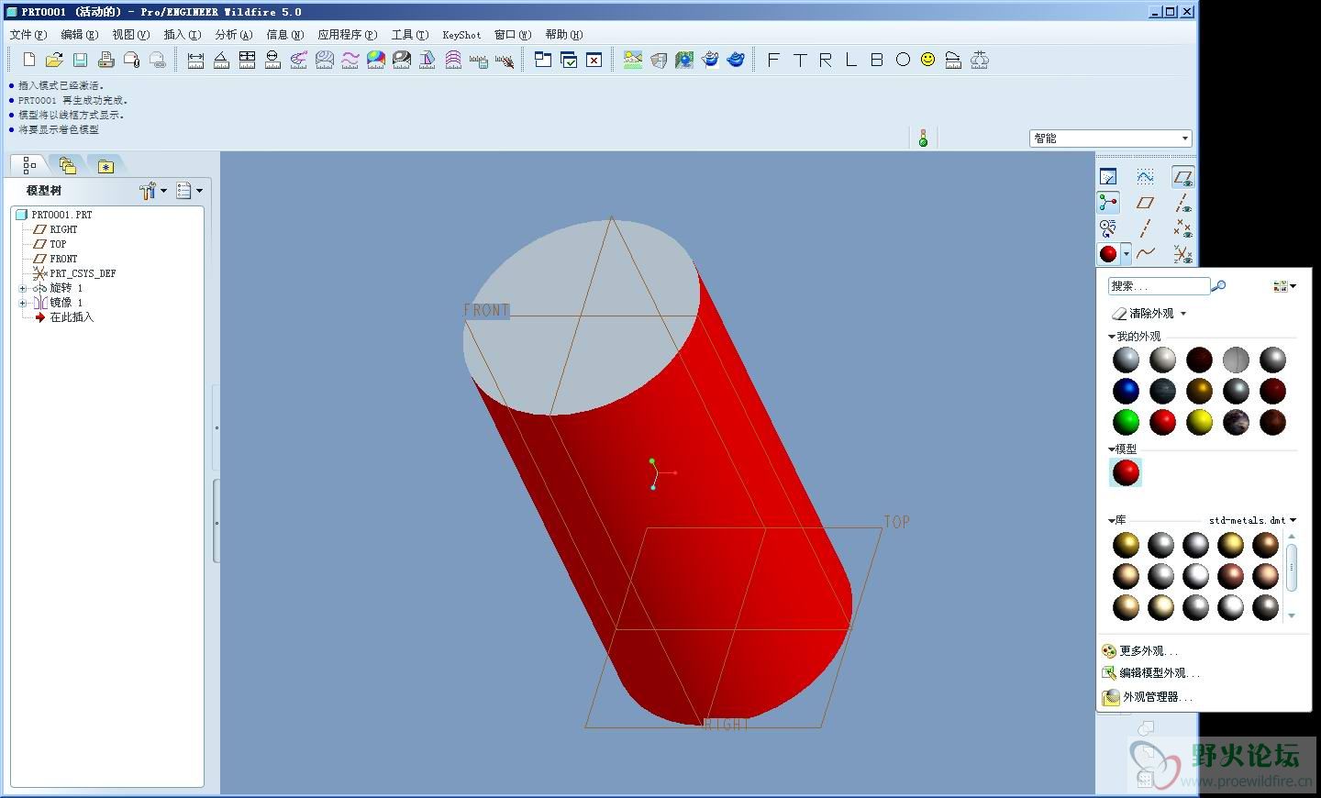Click the diameter measure analysis icon
This screenshot has height=798, width=1321.
click(272, 60)
